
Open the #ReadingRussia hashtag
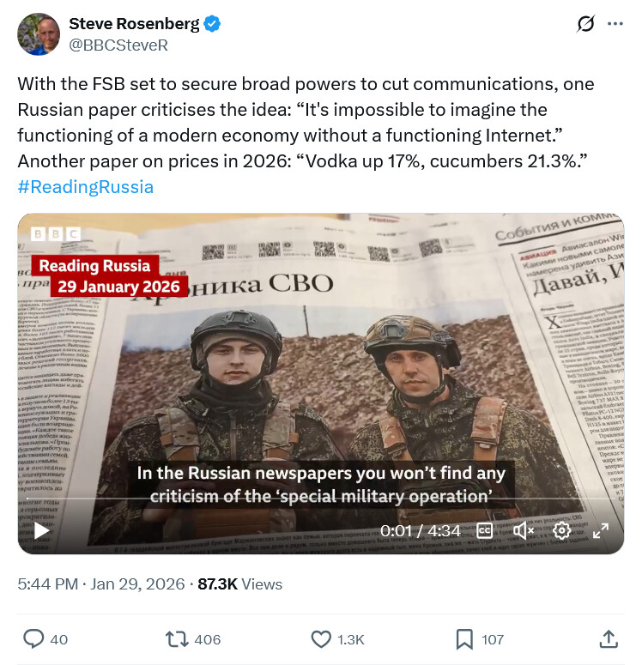click(85, 187)
